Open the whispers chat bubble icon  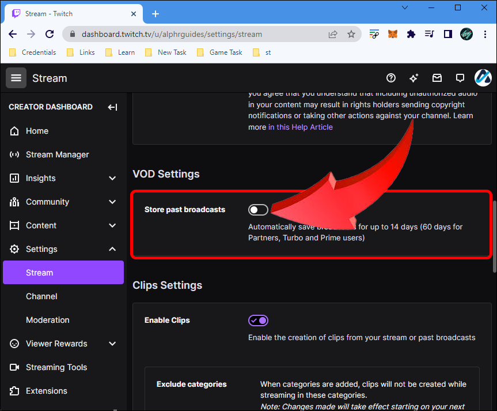pyautogui.click(x=460, y=78)
